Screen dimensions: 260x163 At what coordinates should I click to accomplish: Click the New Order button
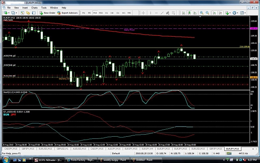click(x=47, y=13)
